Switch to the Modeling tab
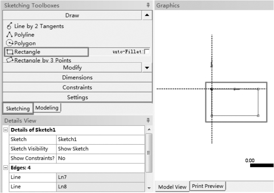Viewport: 274px width, 193px height. point(47,107)
